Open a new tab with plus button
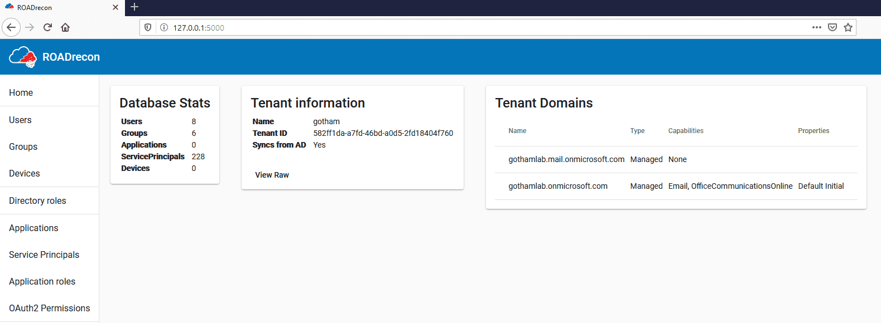 [x=134, y=7]
